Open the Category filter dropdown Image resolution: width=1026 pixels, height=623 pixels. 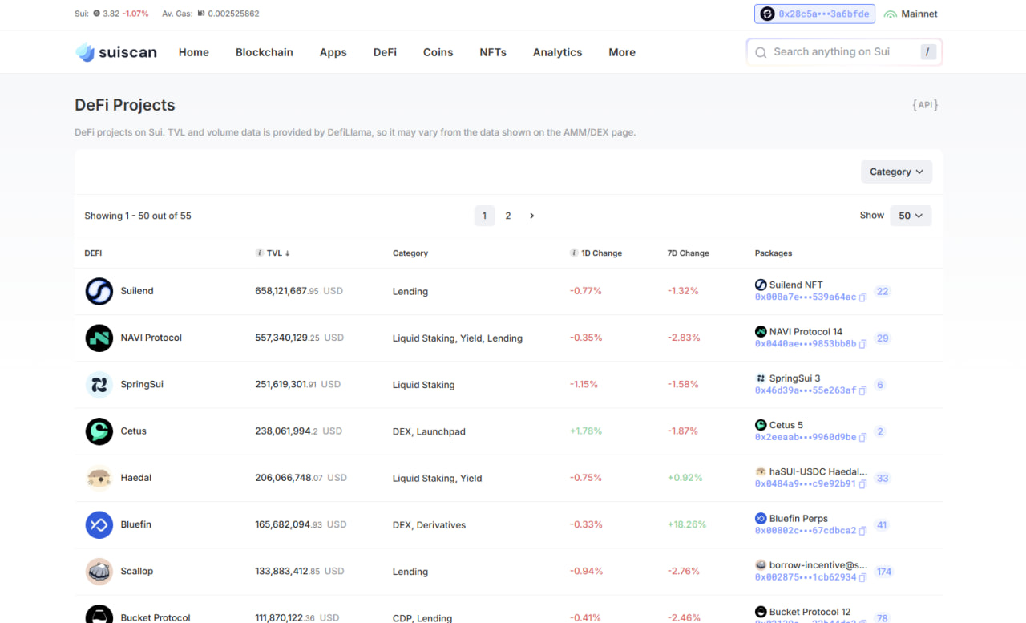tap(895, 172)
